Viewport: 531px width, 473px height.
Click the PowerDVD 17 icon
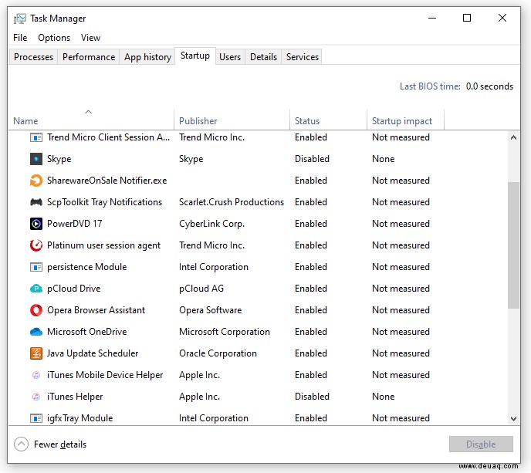tap(36, 224)
